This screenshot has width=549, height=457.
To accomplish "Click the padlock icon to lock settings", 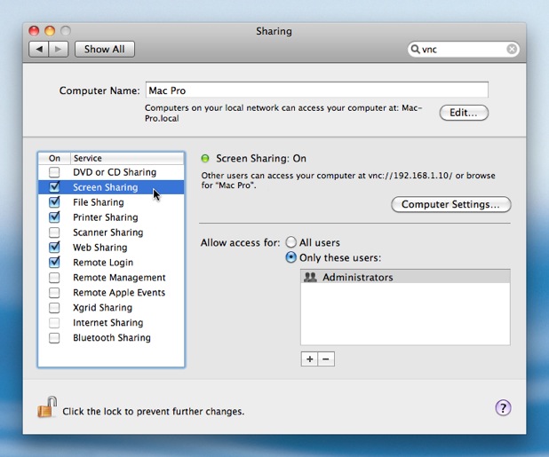I will click(x=46, y=406).
